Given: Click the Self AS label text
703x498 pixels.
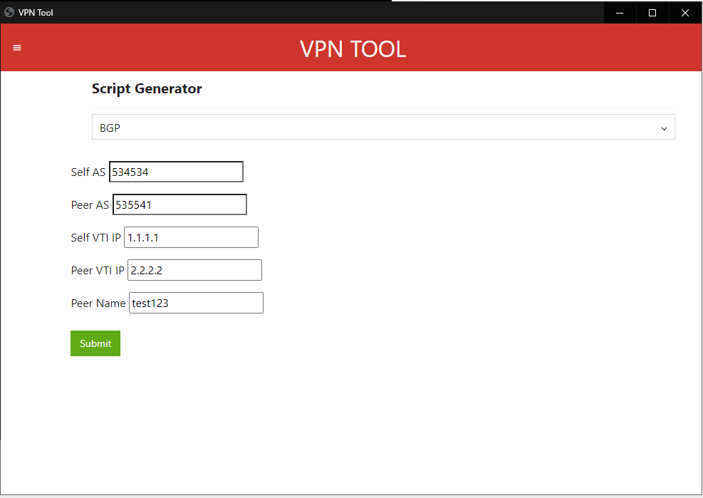Looking at the screenshot, I should 88,172.
